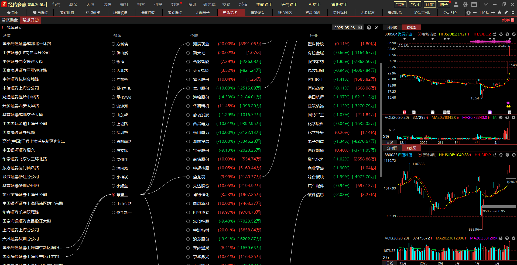
Task: Click the exclamation info icon beside zoom
Action: (x=468, y=13)
